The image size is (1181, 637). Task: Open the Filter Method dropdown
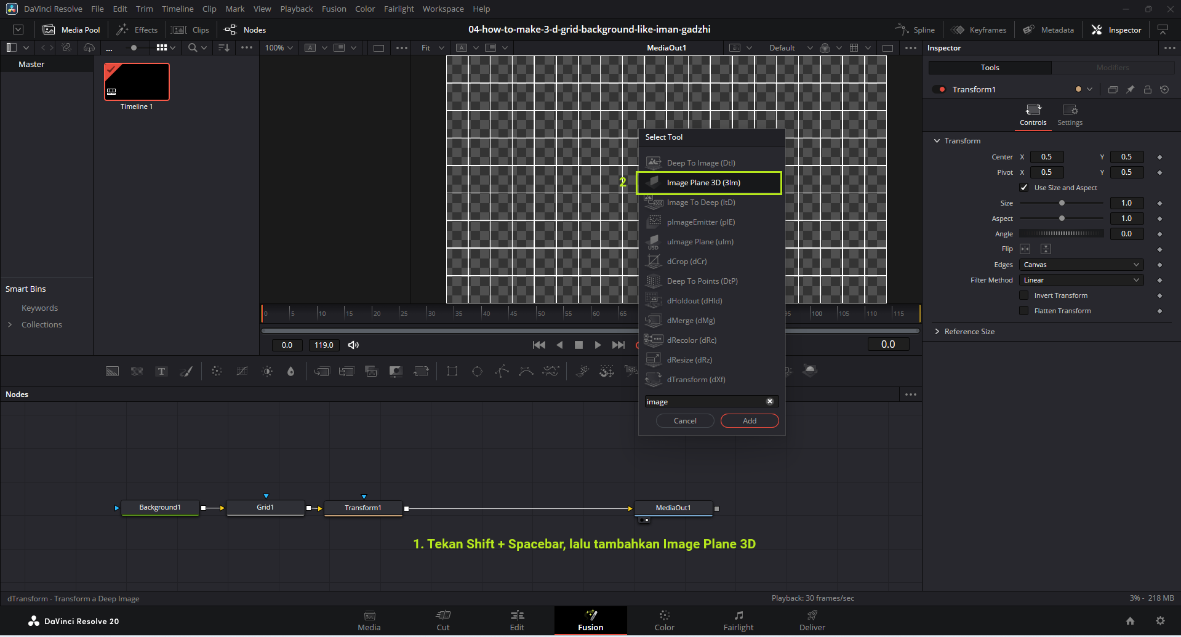(1081, 280)
